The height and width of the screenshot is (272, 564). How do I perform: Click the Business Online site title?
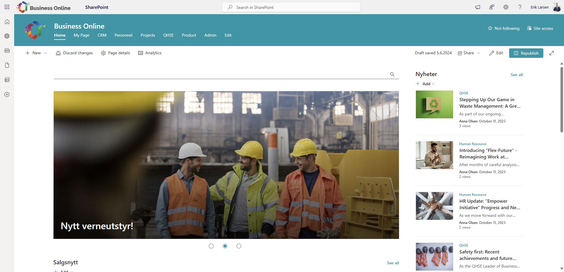79,26
